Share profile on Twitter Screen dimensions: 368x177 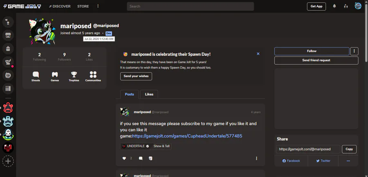323,161
